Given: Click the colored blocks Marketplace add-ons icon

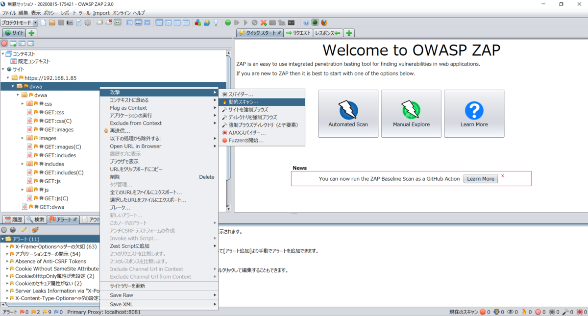Looking at the screenshot, I should 198,23.
